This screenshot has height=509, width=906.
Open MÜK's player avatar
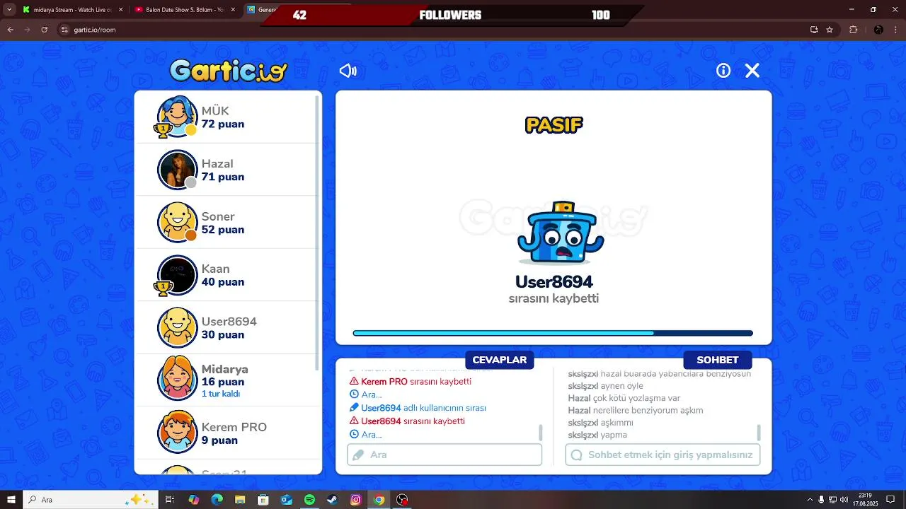(x=177, y=117)
